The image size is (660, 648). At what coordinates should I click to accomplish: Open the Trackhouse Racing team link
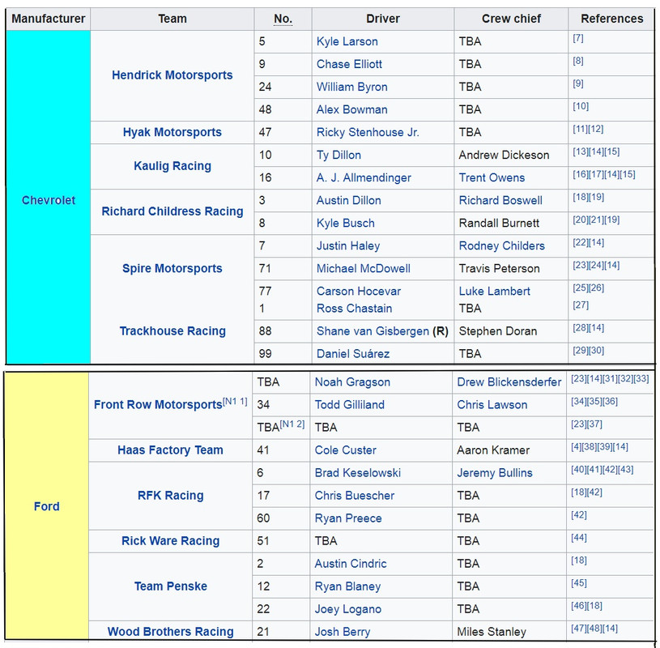(172, 331)
